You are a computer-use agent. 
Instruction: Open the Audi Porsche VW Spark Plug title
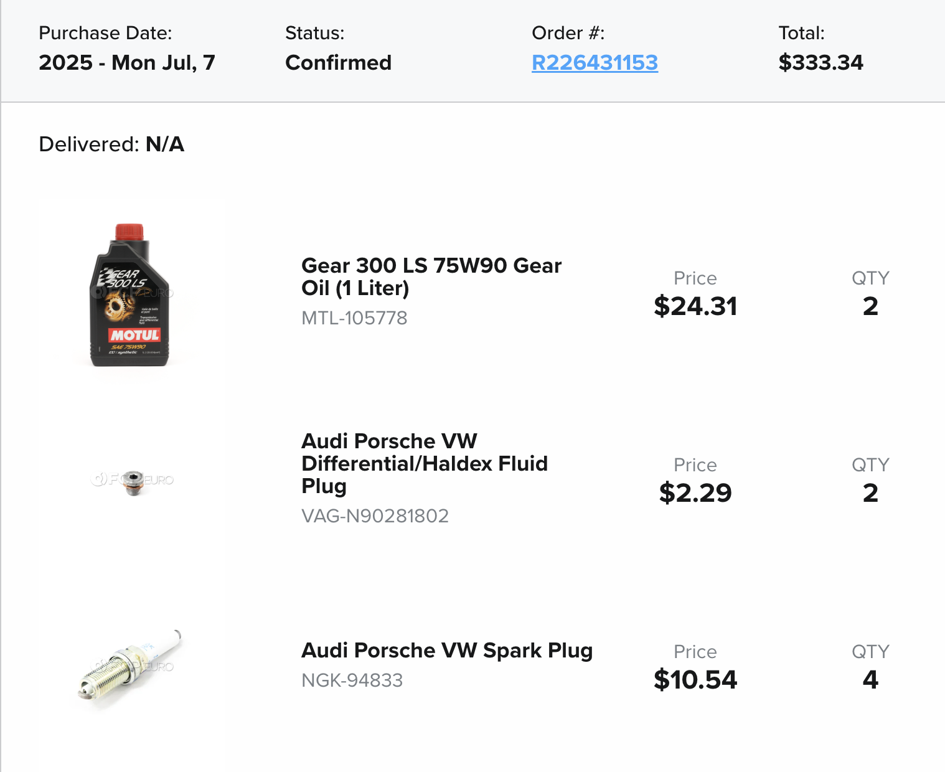click(446, 650)
